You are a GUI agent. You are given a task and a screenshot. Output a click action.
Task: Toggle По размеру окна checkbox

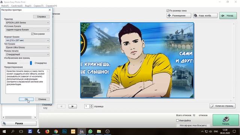(x=168, y=10)
